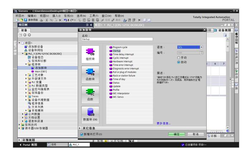Open the 诊断 tab at bottom right

click(212, 136)
